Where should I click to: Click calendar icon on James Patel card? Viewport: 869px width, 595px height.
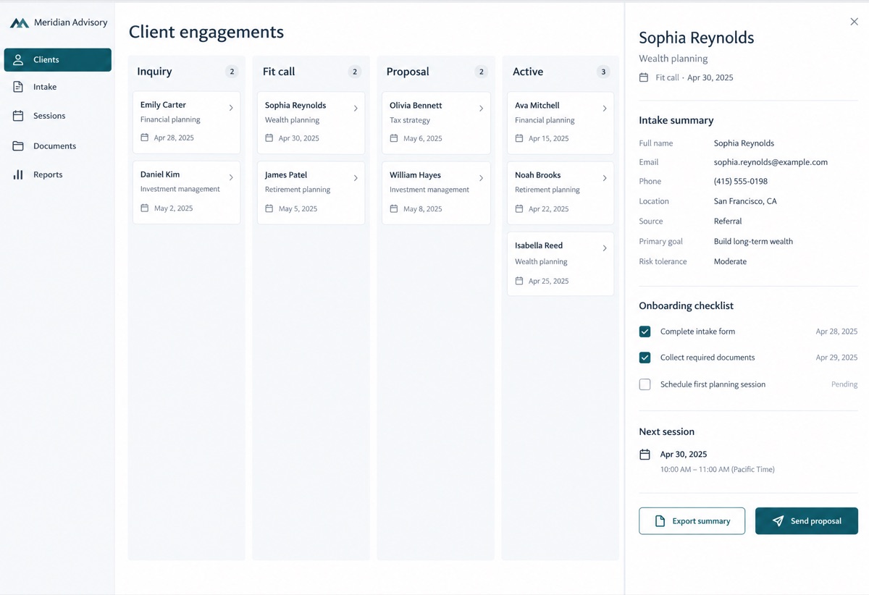point(269,208)
